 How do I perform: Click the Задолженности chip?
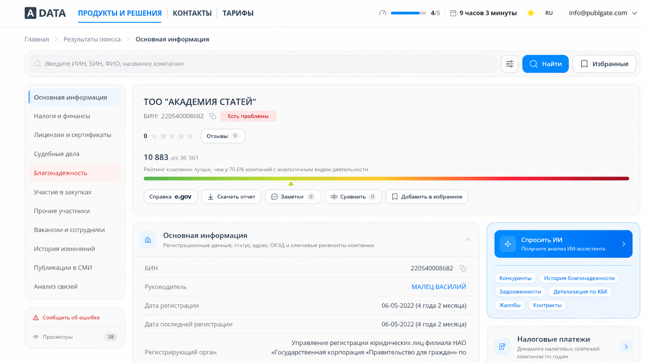point(520,292)
